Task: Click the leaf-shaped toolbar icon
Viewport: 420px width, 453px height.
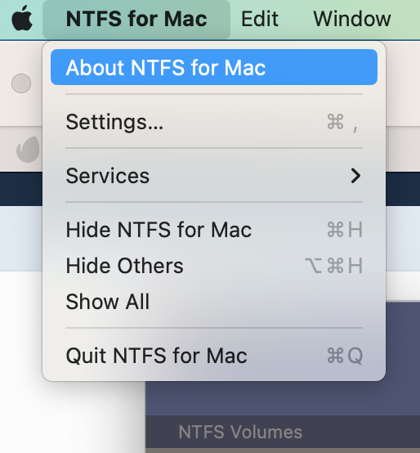Action: 28,149
